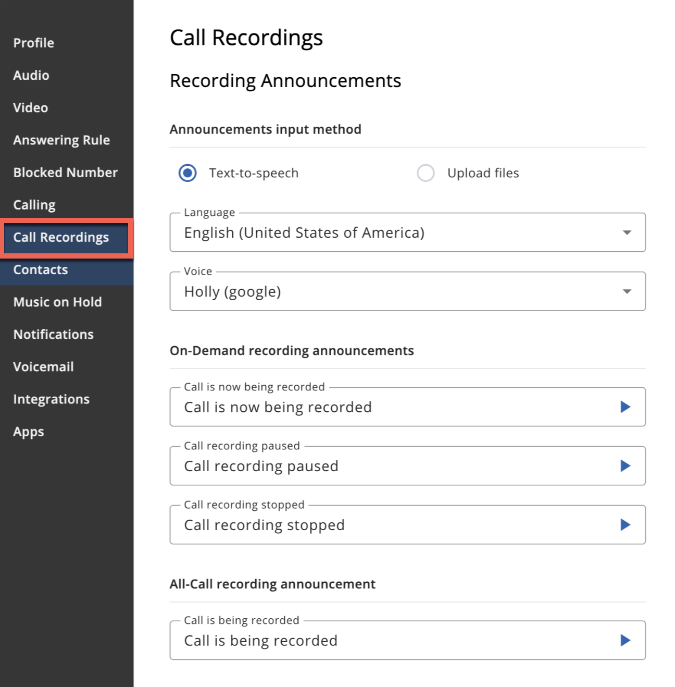675x687 pixels.
Task: Open the Blocked Number settings
Action: tap(65, 172)
